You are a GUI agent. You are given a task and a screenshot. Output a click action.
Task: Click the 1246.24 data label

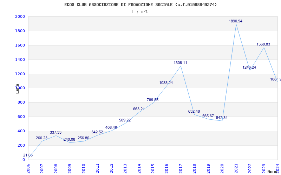coord(249,67)
